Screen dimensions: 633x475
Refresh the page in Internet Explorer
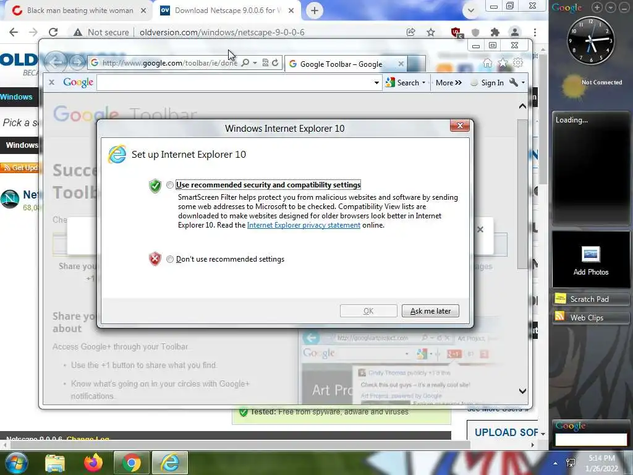[x=275, y=63]
